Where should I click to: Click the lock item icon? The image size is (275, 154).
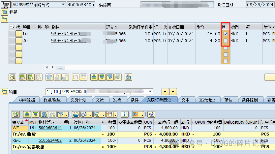[57, 77]
